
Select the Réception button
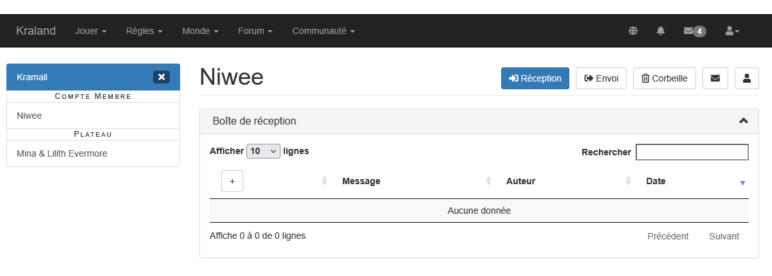[x=535, y=78]
